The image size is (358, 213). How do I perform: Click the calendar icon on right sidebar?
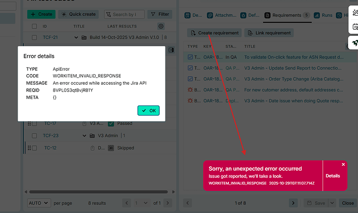(x=354, y=26)
